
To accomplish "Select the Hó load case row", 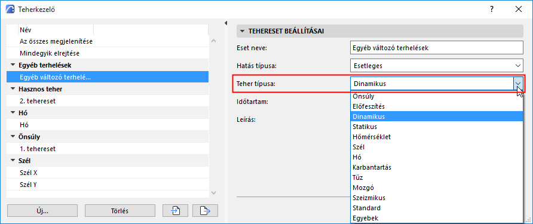I will point(108,125).
